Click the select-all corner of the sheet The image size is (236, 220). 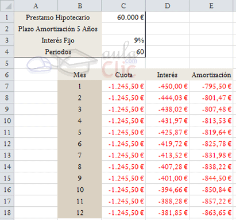click(7, 6)
